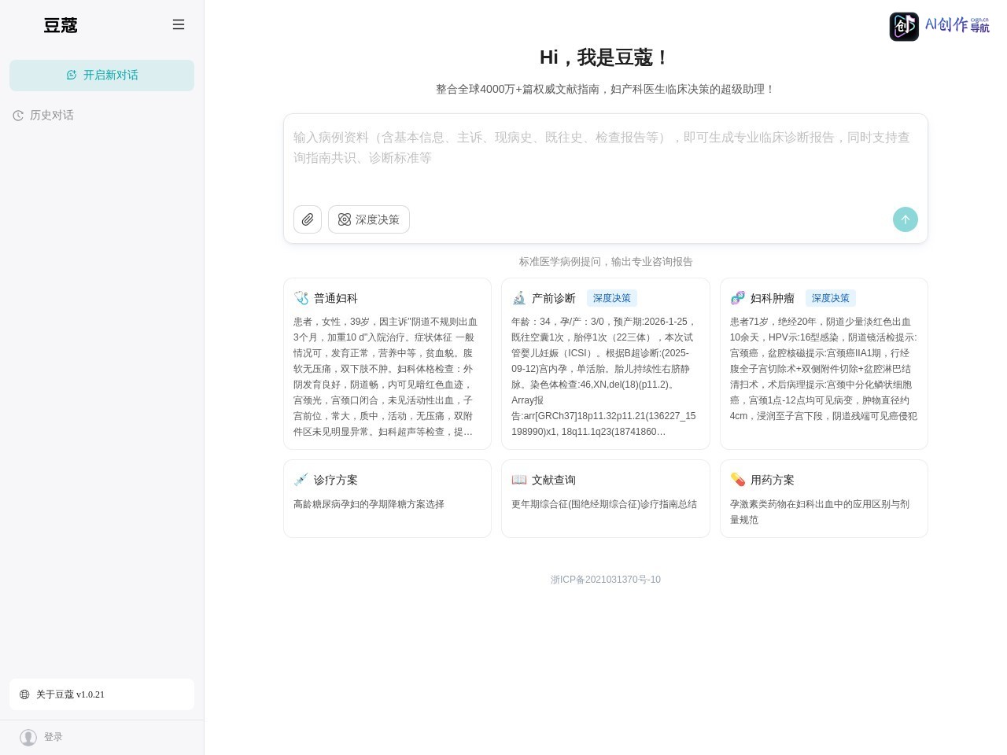
Task: Select the 文献查询 card title
Action: point(554,480)
